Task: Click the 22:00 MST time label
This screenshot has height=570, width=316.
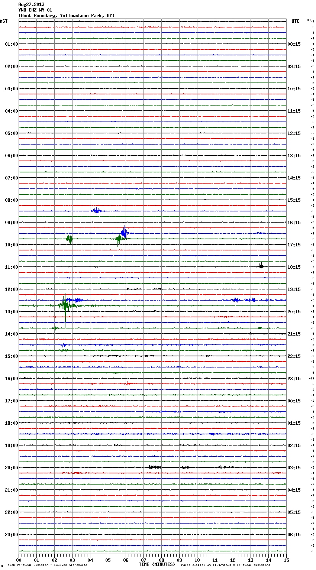Action: [12, 512]
